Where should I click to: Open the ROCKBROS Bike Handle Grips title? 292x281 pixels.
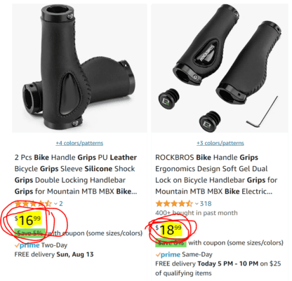(x=216, y=174)
